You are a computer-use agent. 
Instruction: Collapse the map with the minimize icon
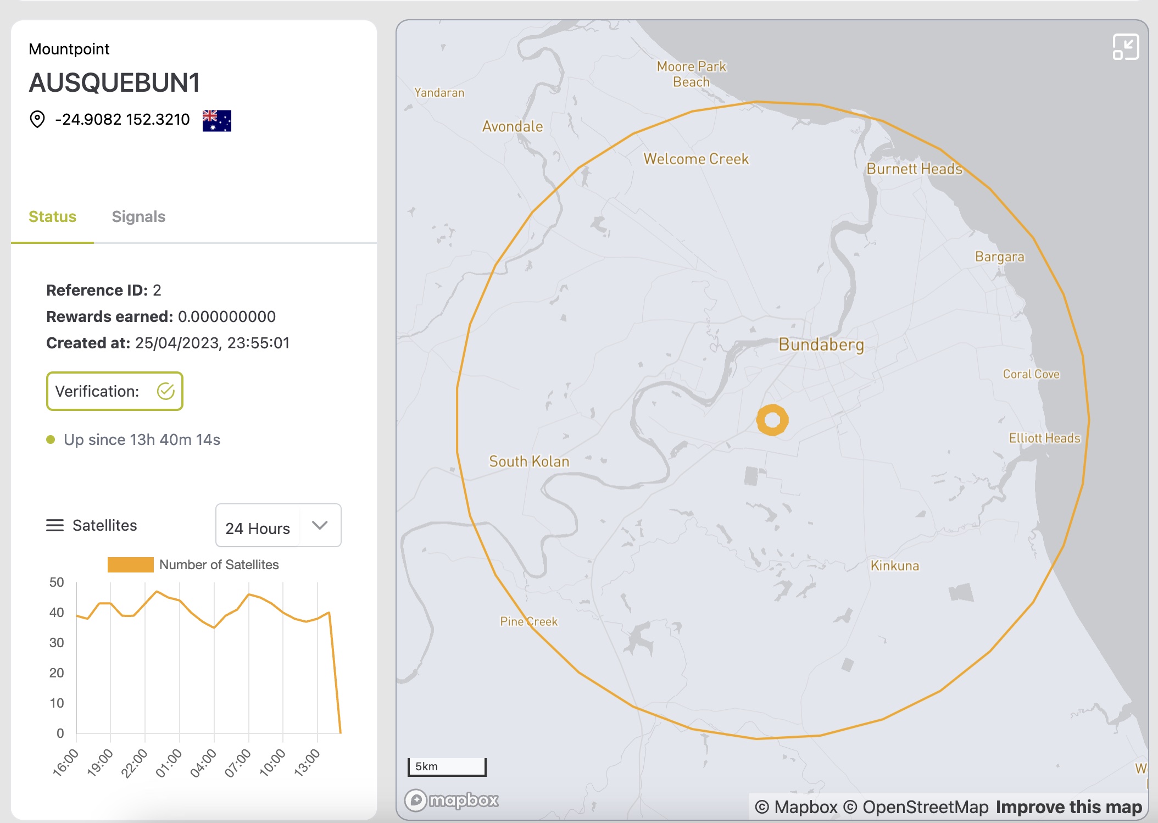(x=1126, y=47)
